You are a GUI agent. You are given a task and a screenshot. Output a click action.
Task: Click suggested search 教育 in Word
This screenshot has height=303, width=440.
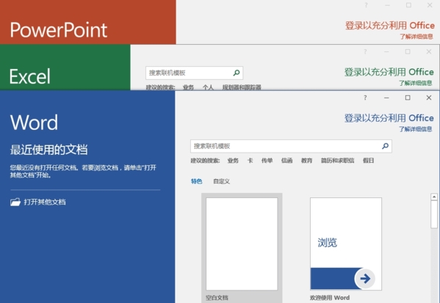[x=306, y=161]
